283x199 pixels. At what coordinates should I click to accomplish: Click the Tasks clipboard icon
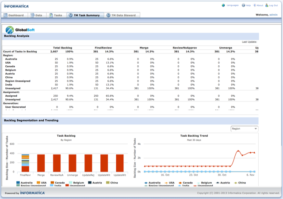coord(51,15)
